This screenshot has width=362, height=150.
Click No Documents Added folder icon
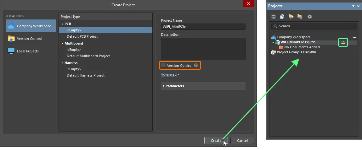click(x=281, y=47)
